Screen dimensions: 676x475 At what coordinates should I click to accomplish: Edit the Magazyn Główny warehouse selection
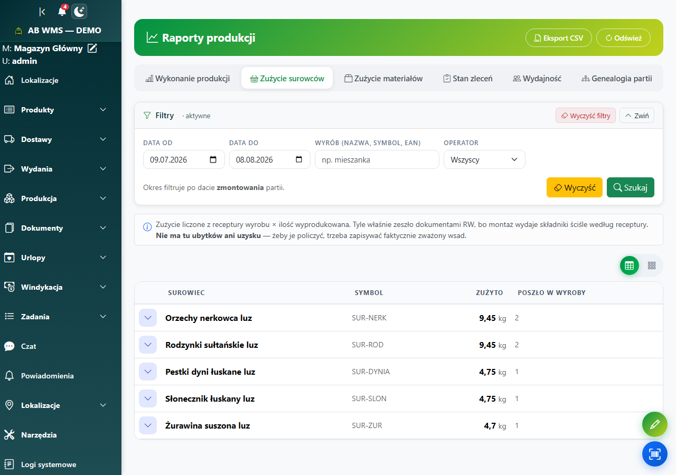pos(92,49)
